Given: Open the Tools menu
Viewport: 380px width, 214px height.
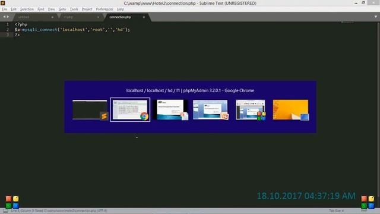Looking at the screenshot, I should click(x=74, y=10).
